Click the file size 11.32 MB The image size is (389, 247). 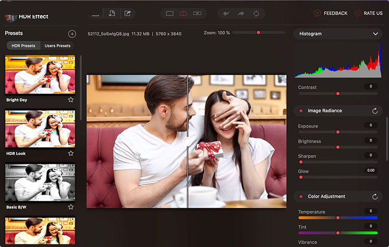click(x=141, y=34)
